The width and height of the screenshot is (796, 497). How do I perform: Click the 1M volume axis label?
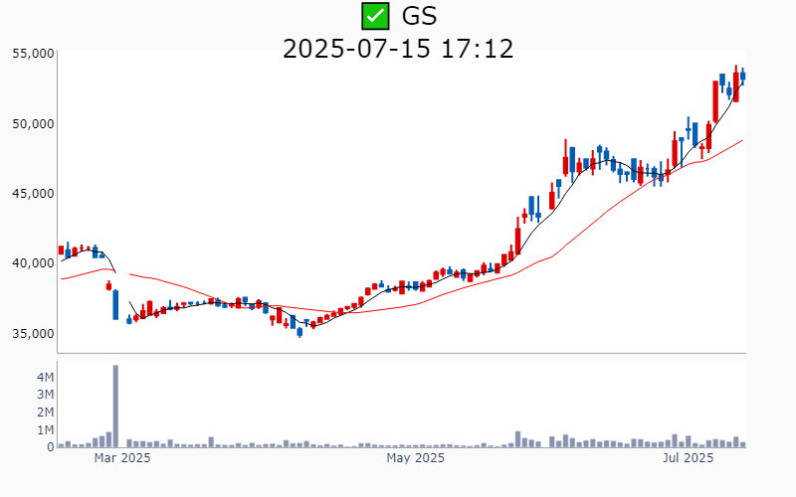point(45,430)
